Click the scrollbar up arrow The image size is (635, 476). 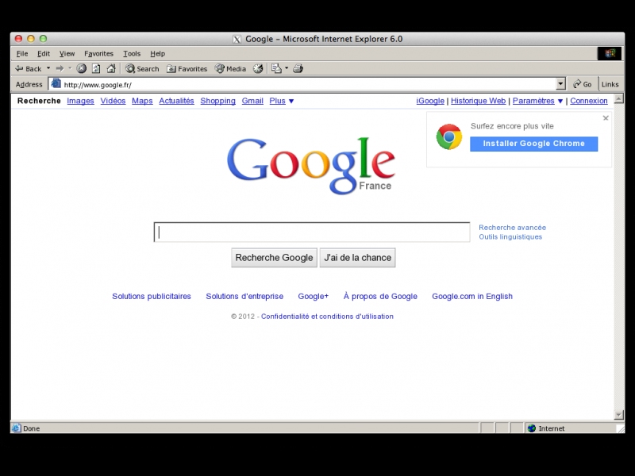coord(618,98)
